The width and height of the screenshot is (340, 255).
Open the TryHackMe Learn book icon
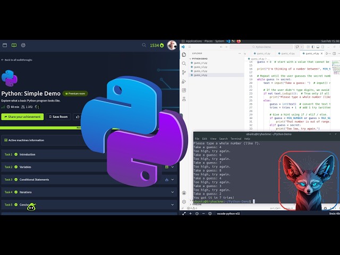pos(14,45)
